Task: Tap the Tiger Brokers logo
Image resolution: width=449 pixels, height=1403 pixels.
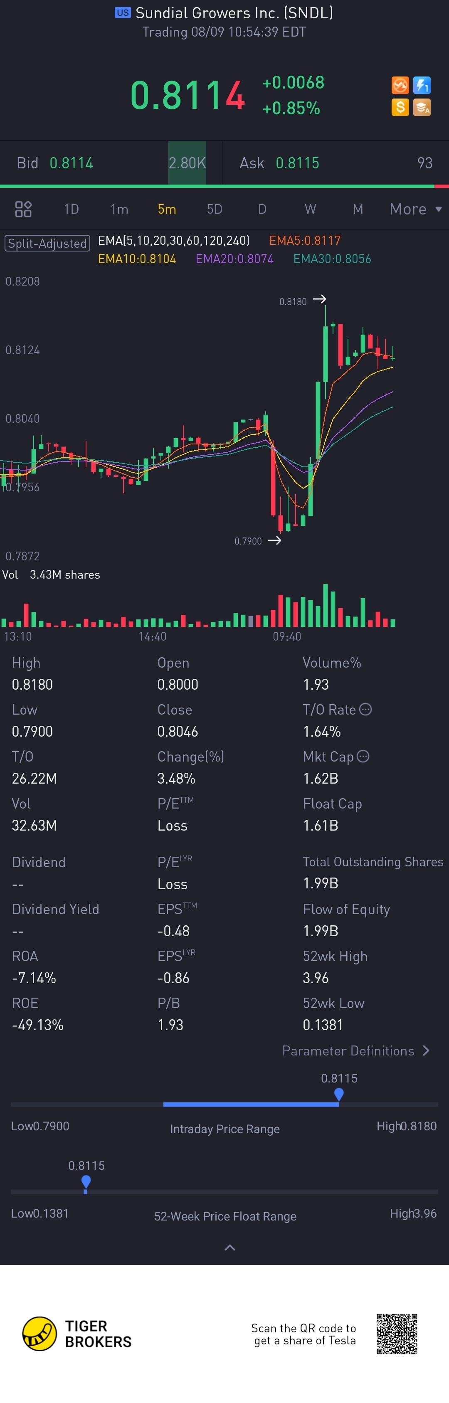Action: click(x=77, y=1334)
